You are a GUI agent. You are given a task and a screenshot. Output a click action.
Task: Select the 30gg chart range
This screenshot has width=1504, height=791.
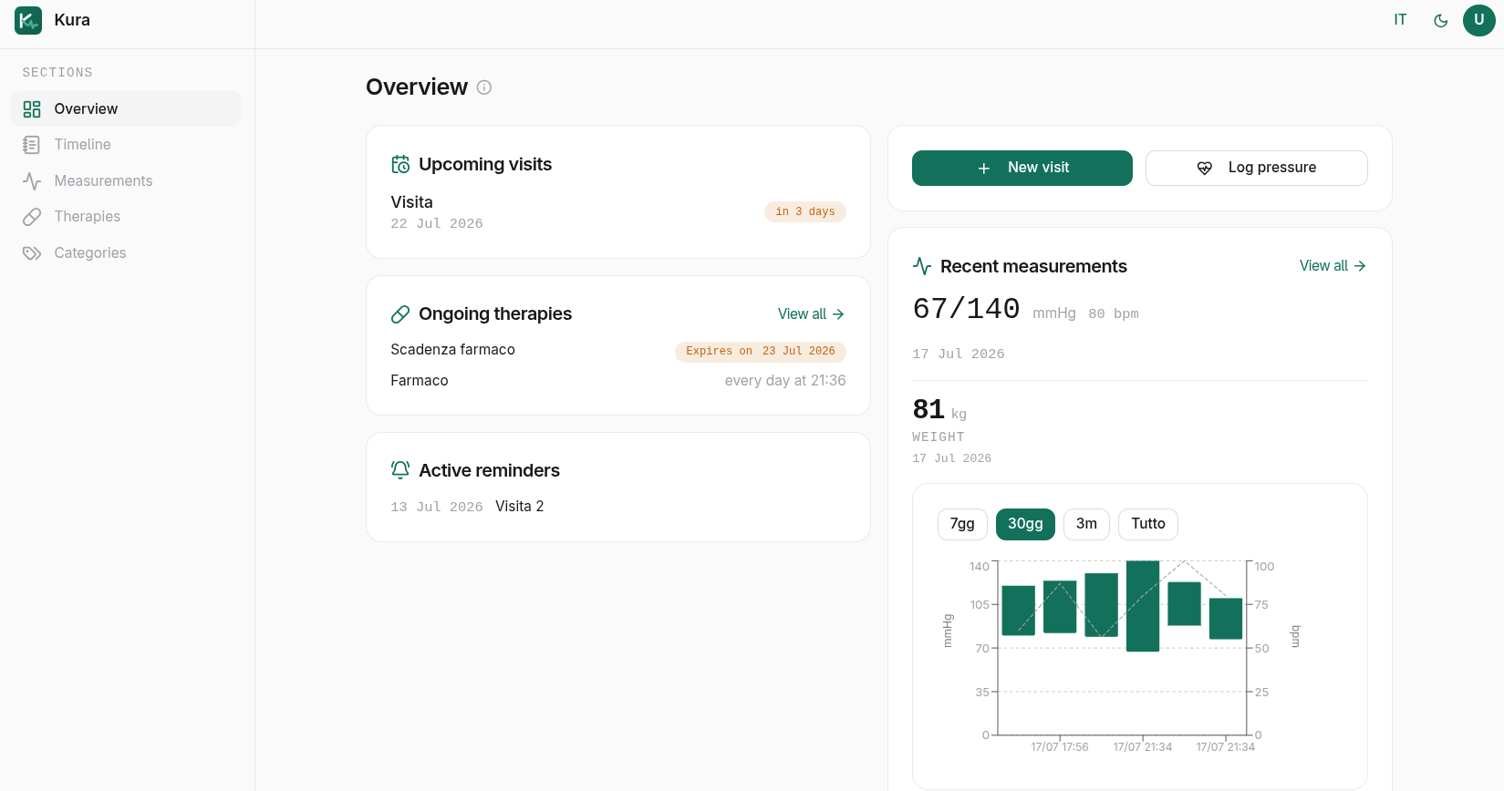point(1025,524)
